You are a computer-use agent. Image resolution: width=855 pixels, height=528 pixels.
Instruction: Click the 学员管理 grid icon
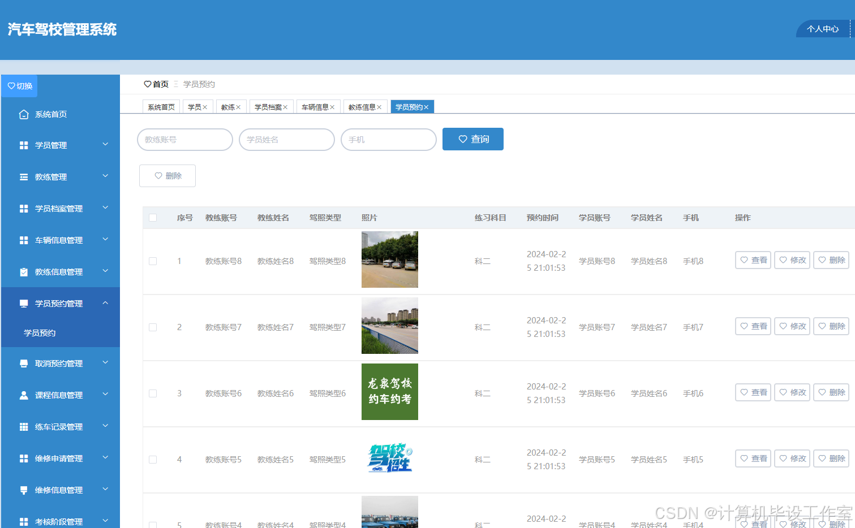coord(24,145)
